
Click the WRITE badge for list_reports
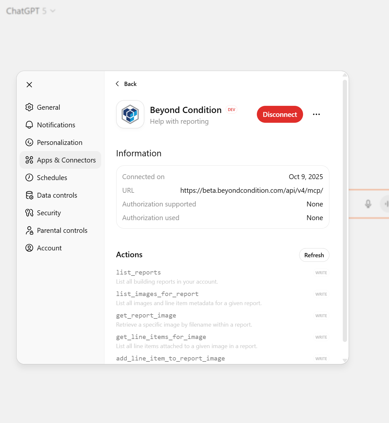click(x=321, y=273)
